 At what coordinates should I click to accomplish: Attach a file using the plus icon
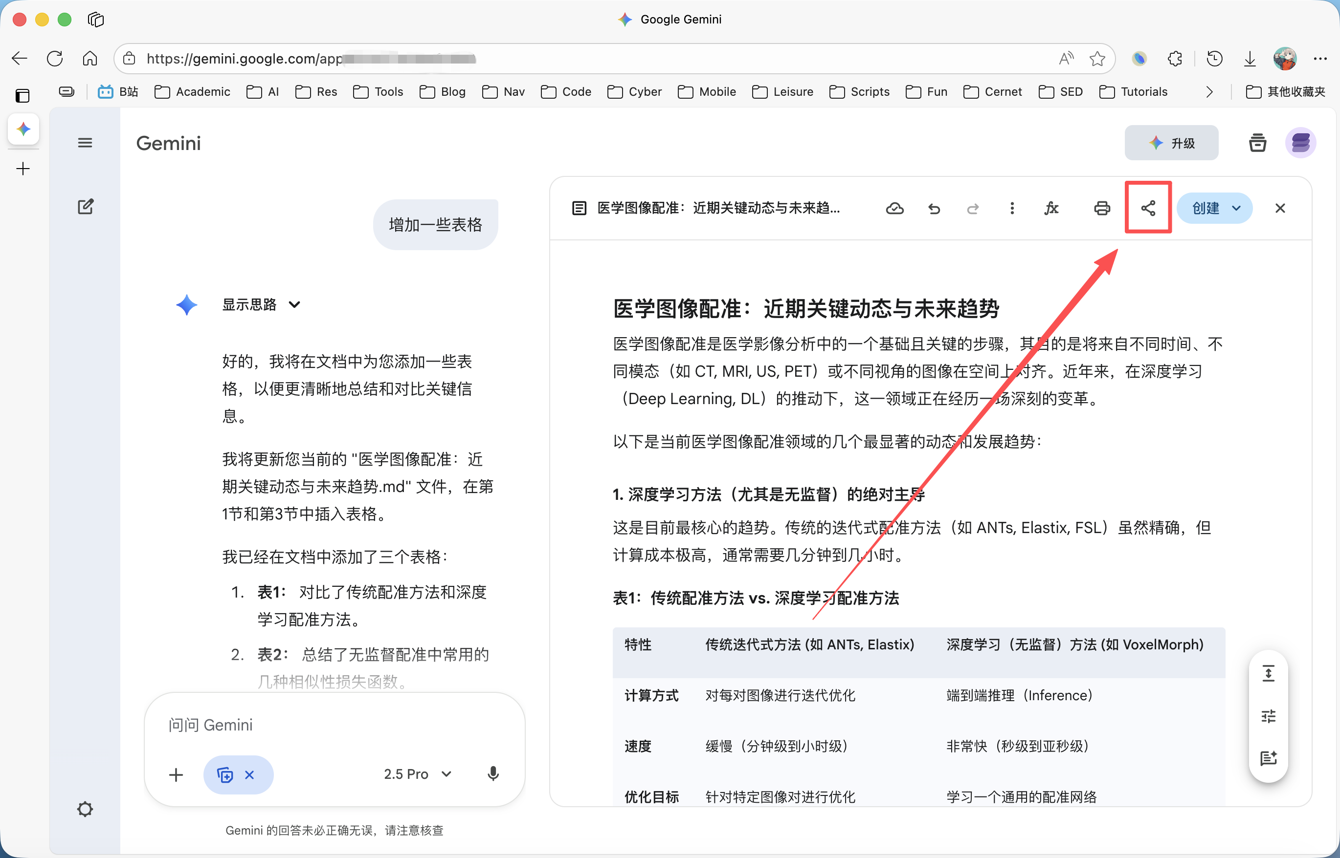[x=176, y=774]
